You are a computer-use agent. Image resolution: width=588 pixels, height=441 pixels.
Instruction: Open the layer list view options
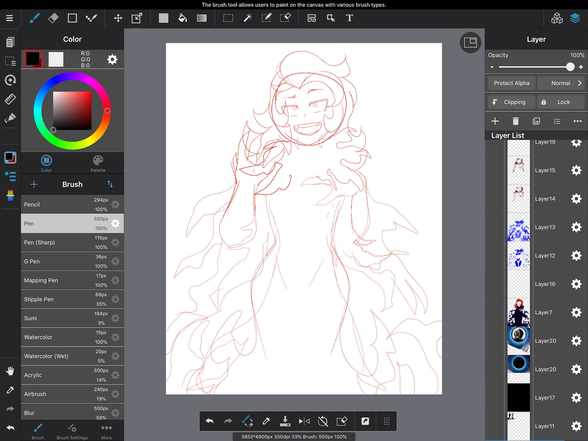[557, 121]
